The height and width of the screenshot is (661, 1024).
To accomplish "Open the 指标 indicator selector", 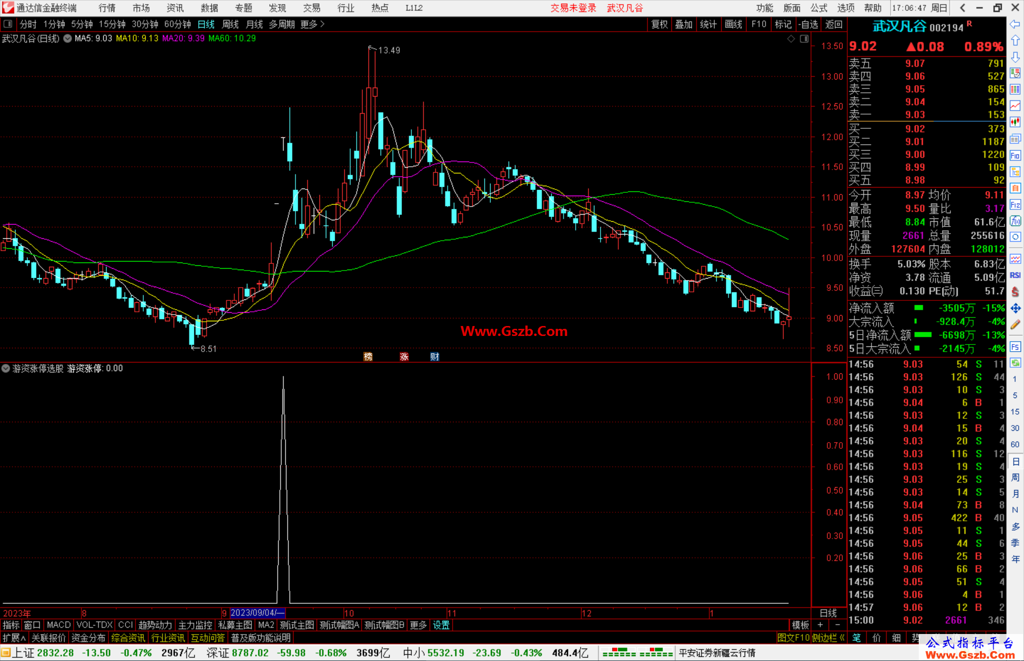I will pos(11,625).
